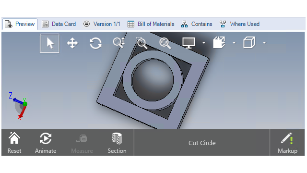
Task: Choose the Rotate view tool
Action: 95,43
